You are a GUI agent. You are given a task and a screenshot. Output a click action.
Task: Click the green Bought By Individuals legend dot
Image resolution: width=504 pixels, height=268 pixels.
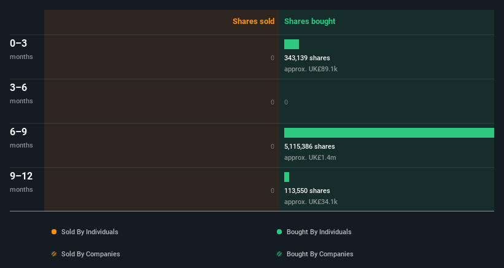click(x=279, y=232)
